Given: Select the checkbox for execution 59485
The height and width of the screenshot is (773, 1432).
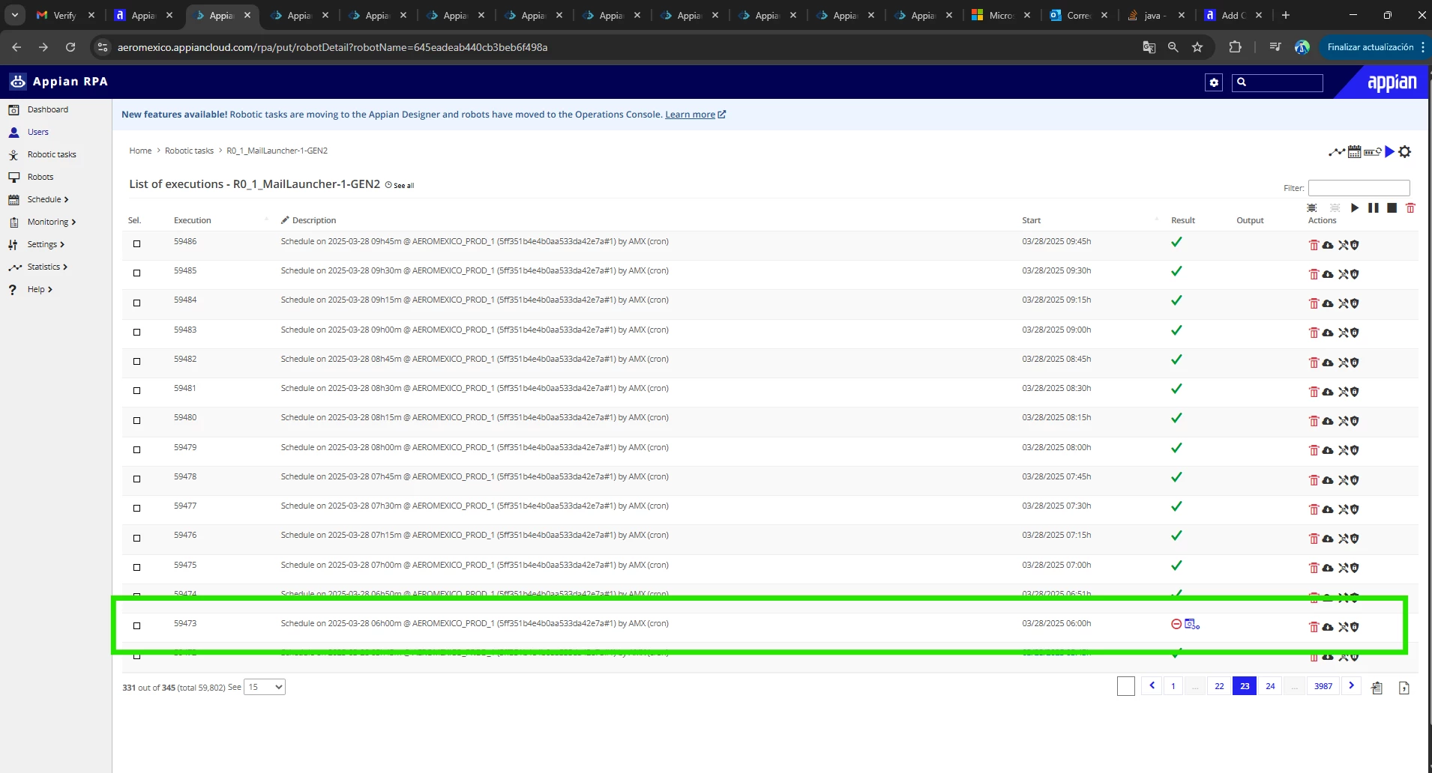Looking at the screenshot, I should 136,273.
